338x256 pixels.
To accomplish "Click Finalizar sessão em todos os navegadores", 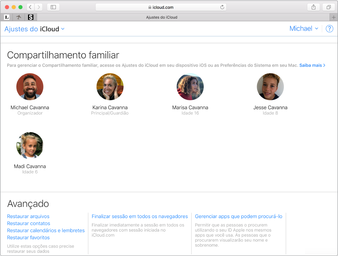I will point(139,216).
